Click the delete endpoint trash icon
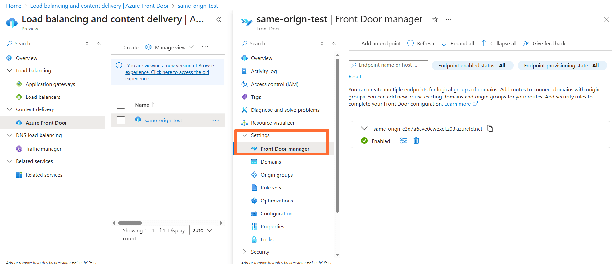This screenshot has width=616, height=264. pyautogui.click(x=416, y=141)
